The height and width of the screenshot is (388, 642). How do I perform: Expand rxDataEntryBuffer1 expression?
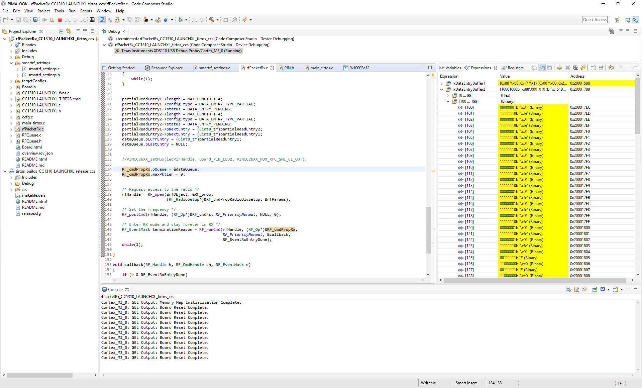pyautogui.click(x=442, y=83)
